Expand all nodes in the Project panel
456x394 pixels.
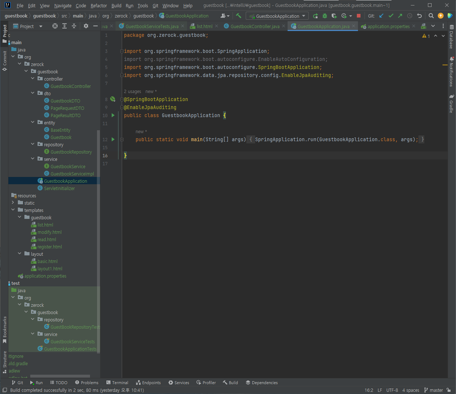point(65,26)
